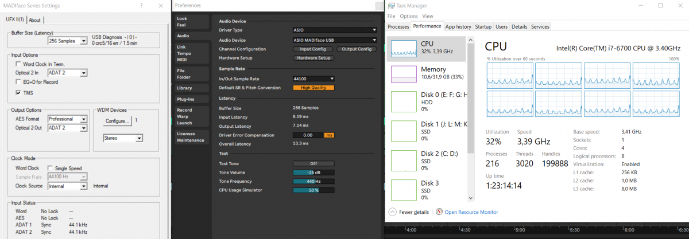
Task: Select the UFX II(1) tab
Action: (x=14, y=19)
